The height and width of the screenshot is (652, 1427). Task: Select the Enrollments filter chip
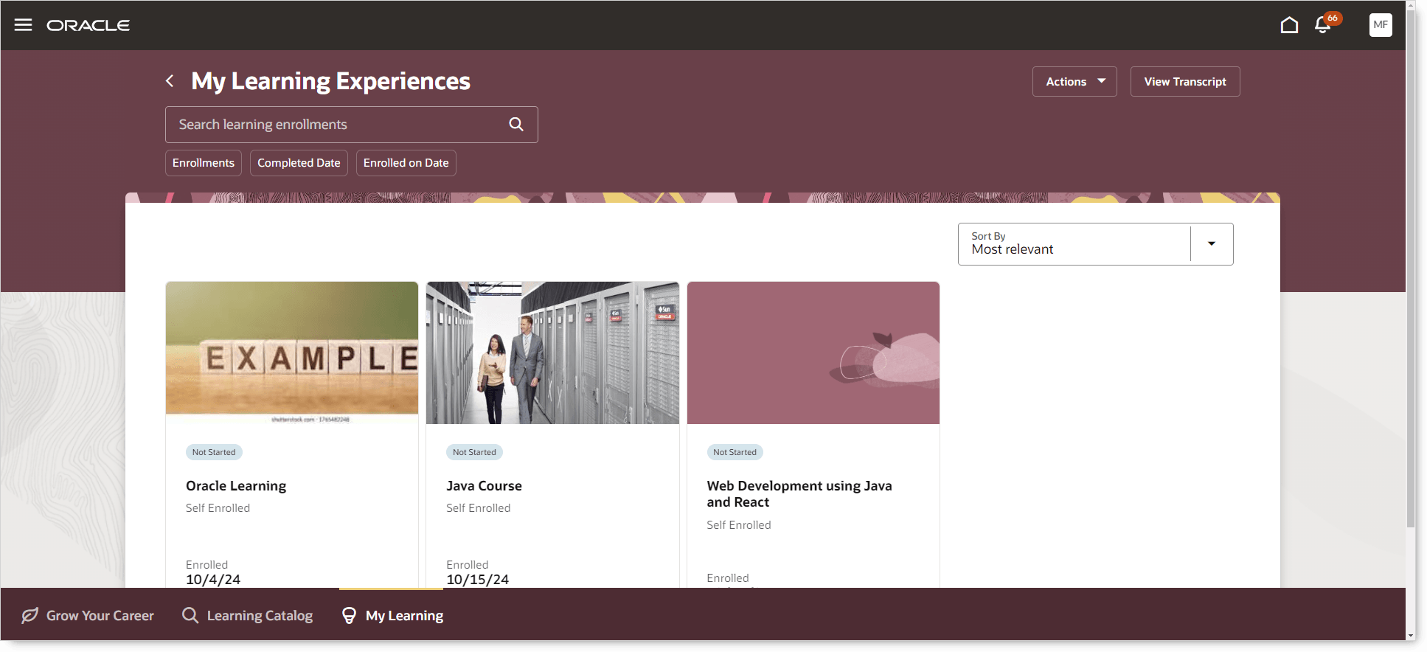pos(204,163)
